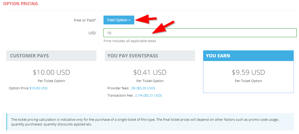Viewport: 299px width, 134px height.
Task: Click the Transaction Fee 2.1% ($0.21 USD) link
Action: [148, 95]
